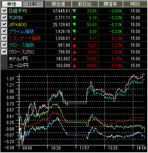Click the down arrow icon beside TOPIX
Image resolution: width=148 pixels, height=153 pixels.
pos(74,18)
